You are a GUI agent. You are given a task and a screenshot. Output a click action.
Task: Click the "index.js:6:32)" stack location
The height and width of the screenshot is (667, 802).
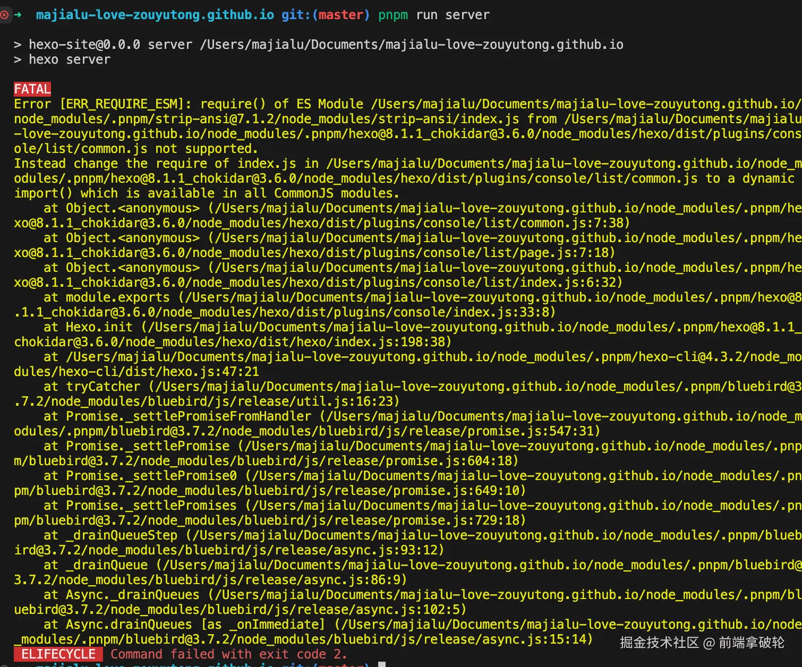coord(571,283)
